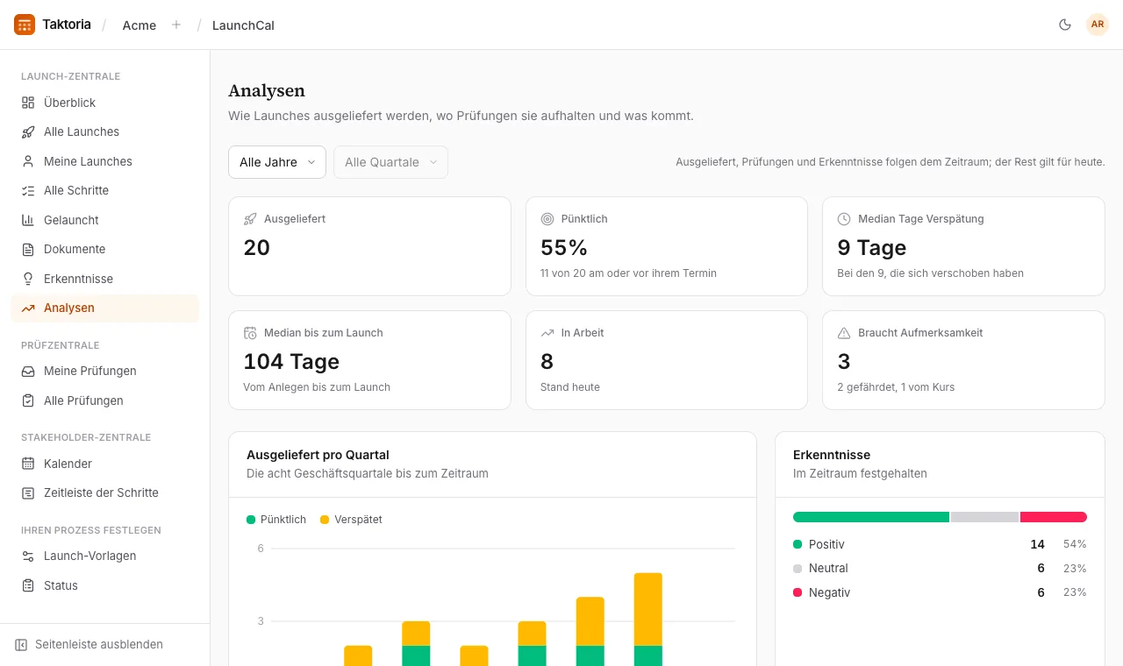This screenshot has width=1123, height=666.
Task: Click Seitenleiste ausblenden button
Action: click(89, 644)
